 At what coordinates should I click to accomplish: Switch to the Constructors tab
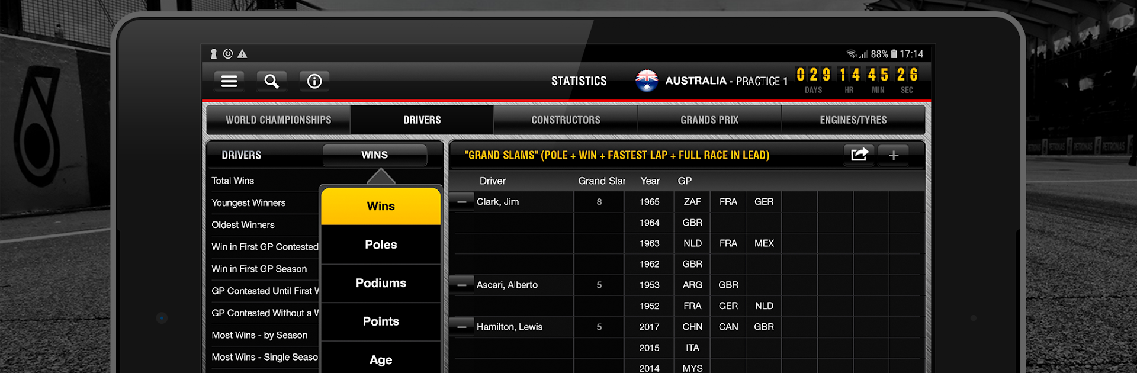(x=566, y=120)
